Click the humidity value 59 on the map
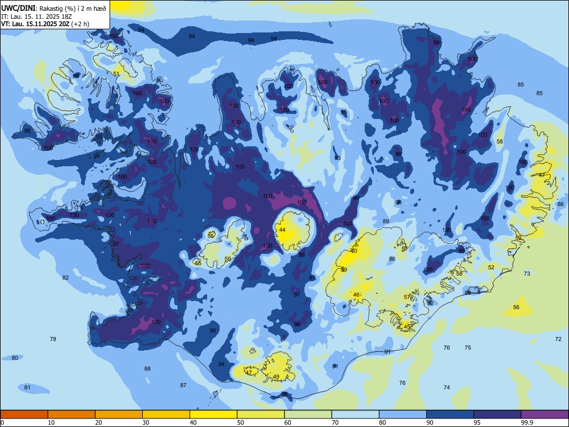569x427 pixels. (x=228, y=259)
